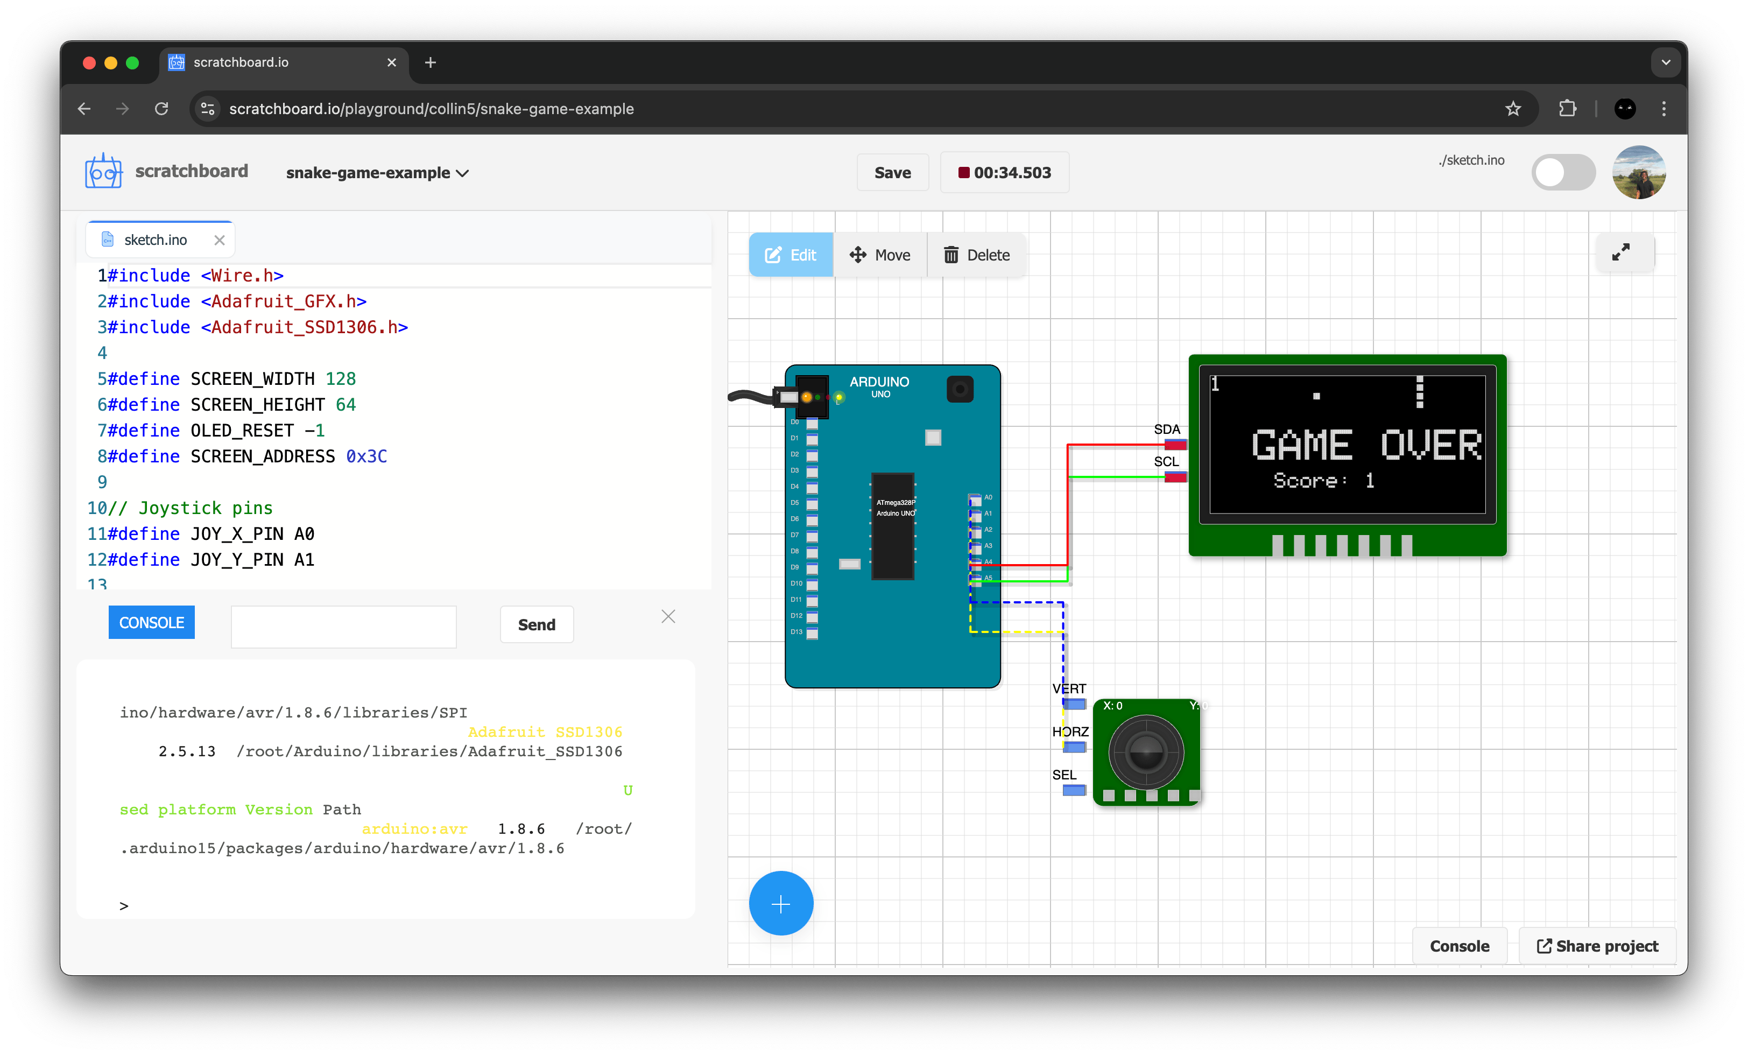The height and width of the screenshot is (1055, 1748).
Task: Open the Chrome three-dot menu
Action: coord(1664,109)
